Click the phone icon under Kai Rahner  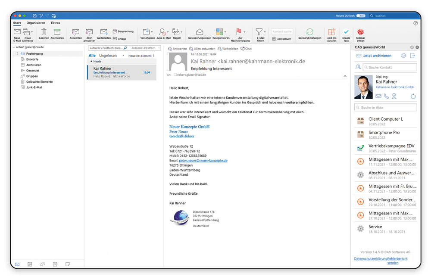387,96
